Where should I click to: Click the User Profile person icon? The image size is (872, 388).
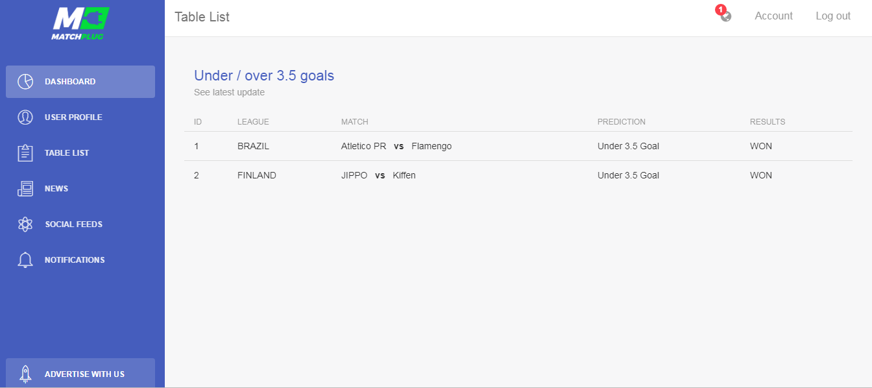[x=25, y=117]
